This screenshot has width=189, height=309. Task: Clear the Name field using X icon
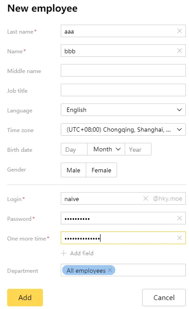click(179, 51)
